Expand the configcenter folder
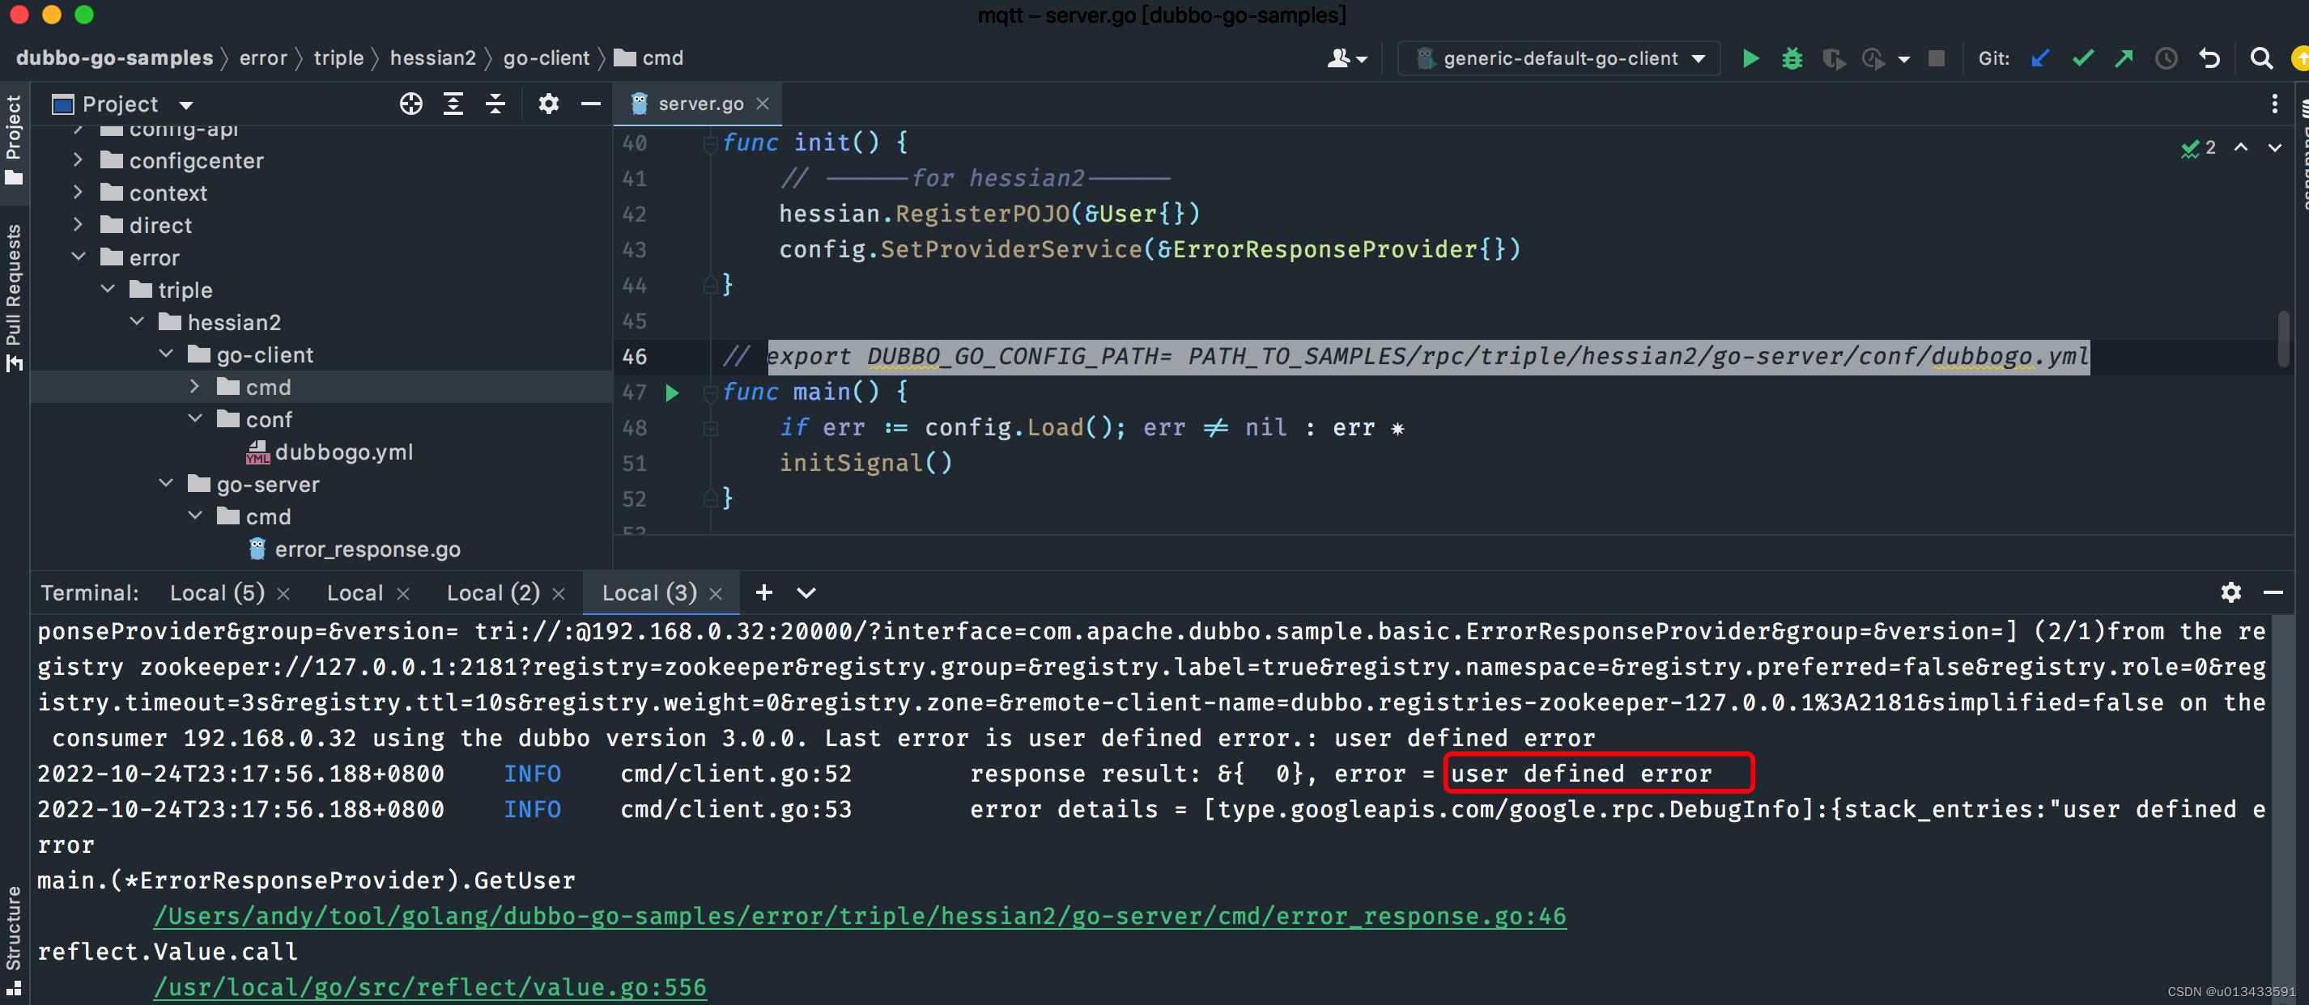The height and width of the screenshot is (1005, 2309). pyautogui.click(x=78, y=160)
